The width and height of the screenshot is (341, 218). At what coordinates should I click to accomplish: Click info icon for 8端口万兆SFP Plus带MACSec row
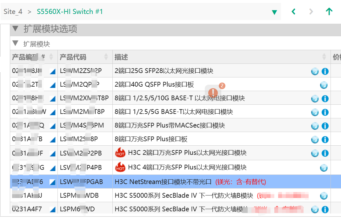(x=325, y=126)
